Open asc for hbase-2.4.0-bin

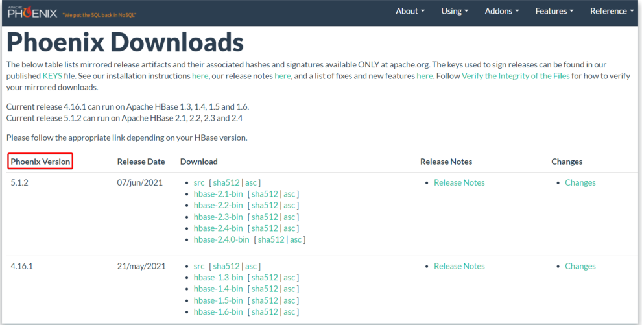tap(296, 240)
